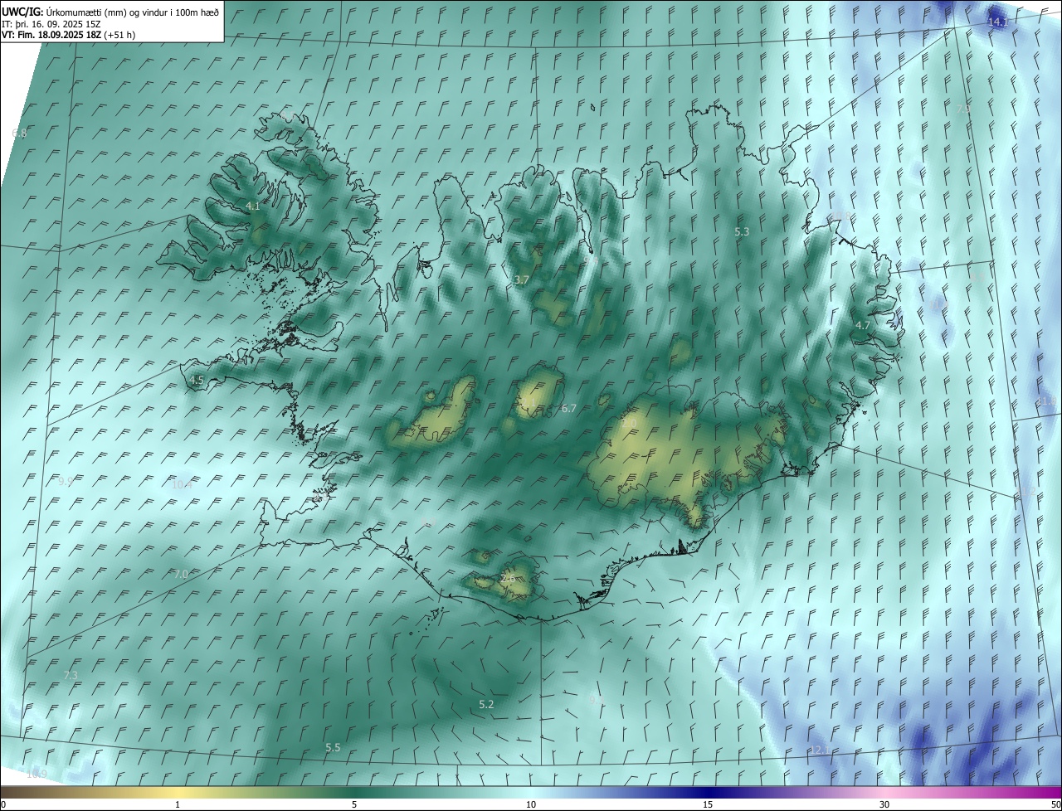Click the '0' tick on the color scale
This screenshot has width=1062, height=811.
(x=3, y=804)
